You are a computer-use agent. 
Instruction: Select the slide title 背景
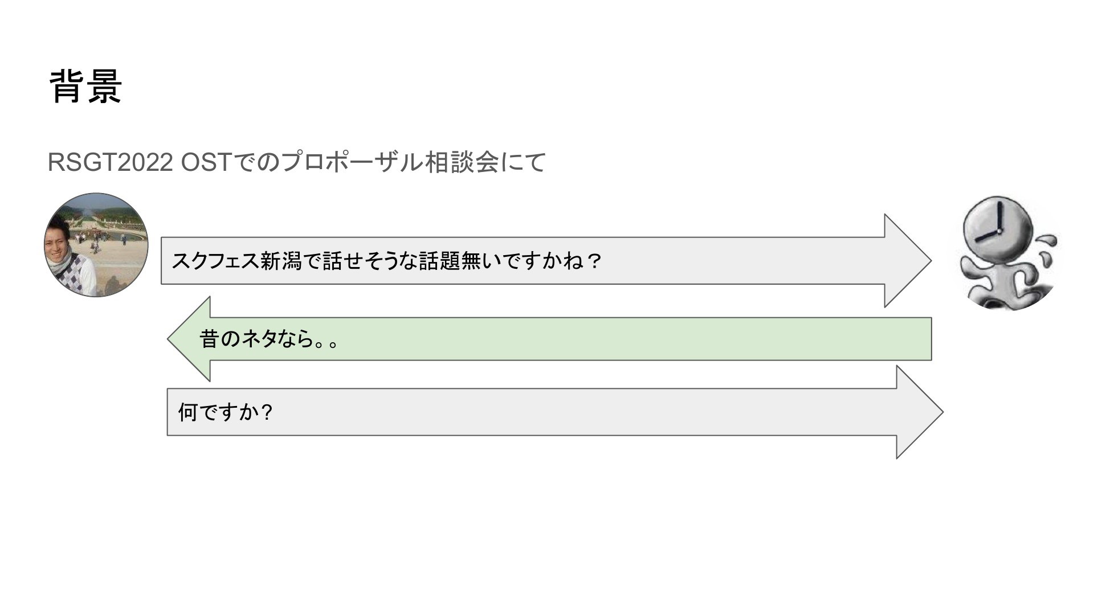(x=85, y=87)
